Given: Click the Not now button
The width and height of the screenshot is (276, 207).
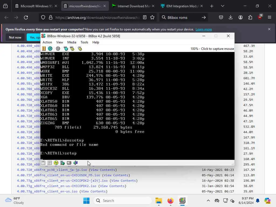Looking at the screenshot, I should [x=15, y=37].
